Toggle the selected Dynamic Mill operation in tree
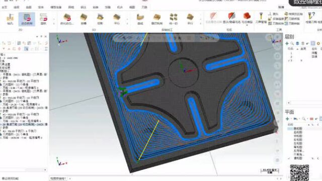The height and width of the screenshot is (181, 322). click(x=24, y=124)
